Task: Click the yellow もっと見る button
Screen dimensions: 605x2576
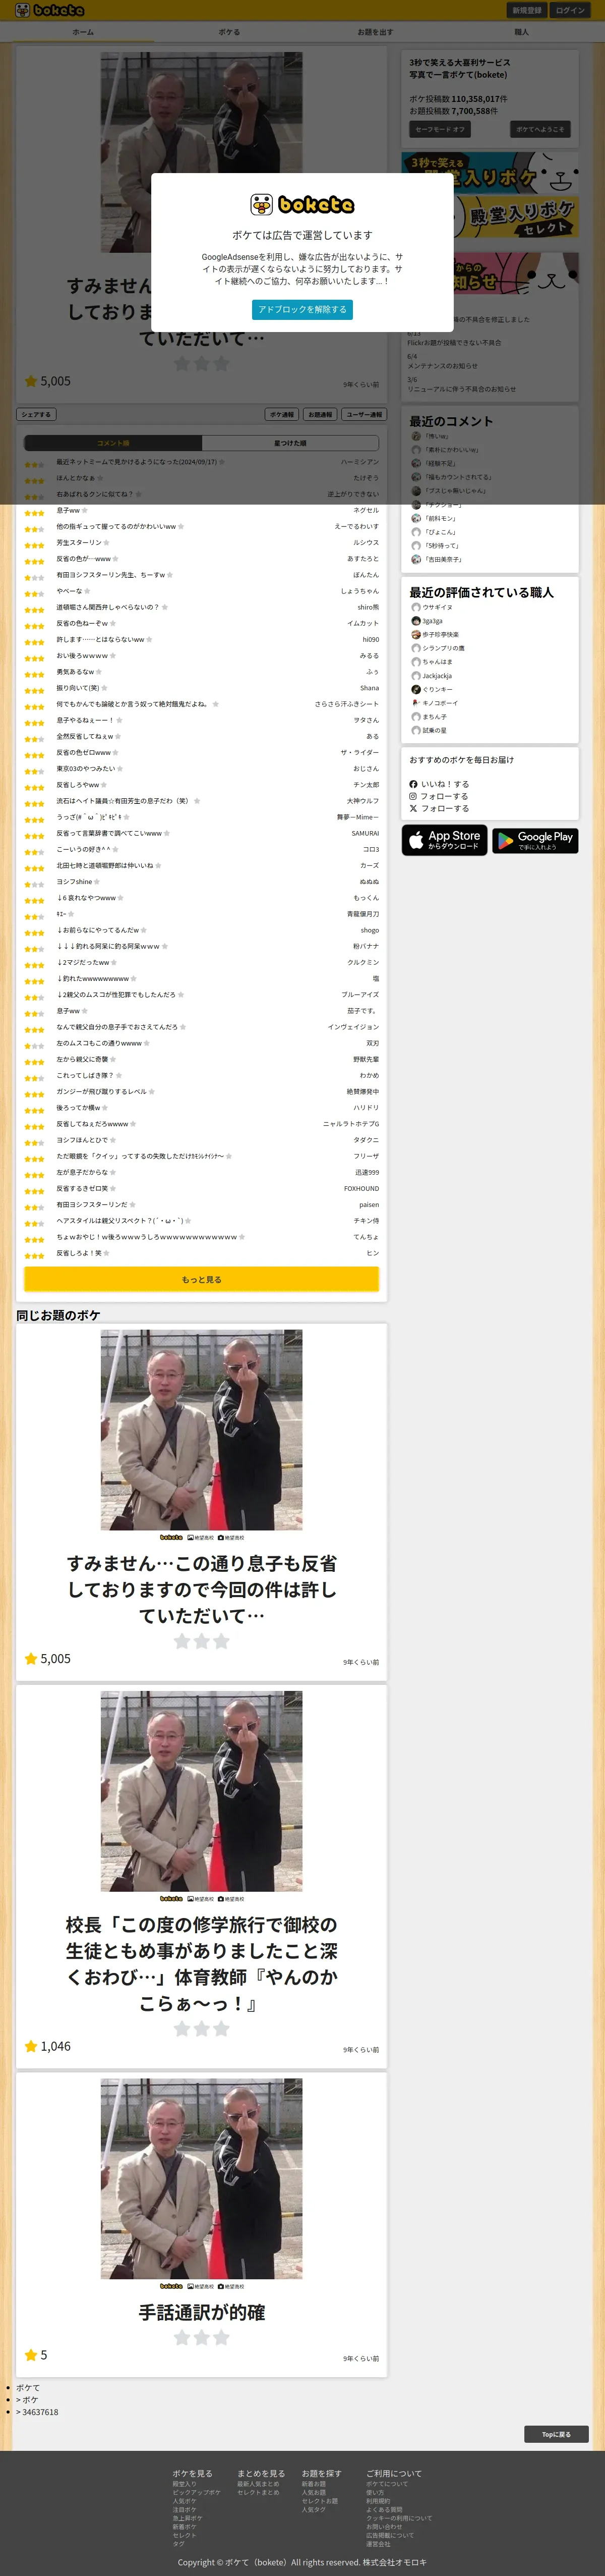Action: coord(202,1279)
